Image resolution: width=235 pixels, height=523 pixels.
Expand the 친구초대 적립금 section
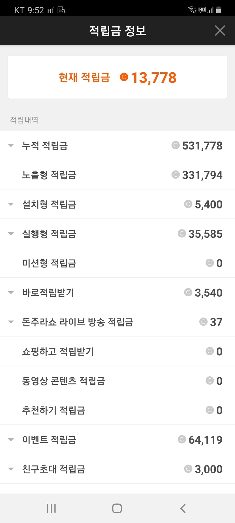pos(11,469)
